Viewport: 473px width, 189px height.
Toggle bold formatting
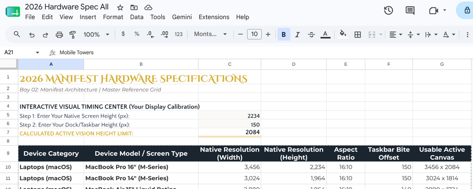coord(284,34)
